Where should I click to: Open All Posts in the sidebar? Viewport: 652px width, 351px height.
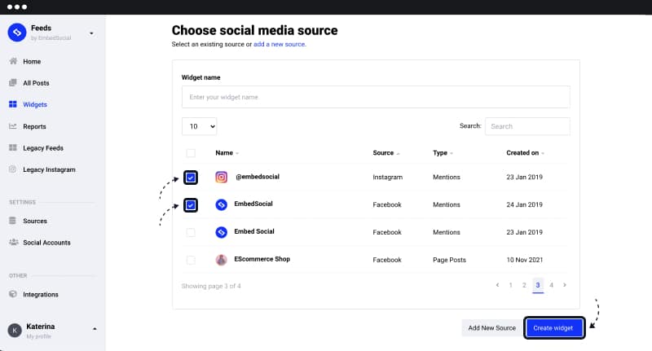pyautogui.click(x=36, y=83)
